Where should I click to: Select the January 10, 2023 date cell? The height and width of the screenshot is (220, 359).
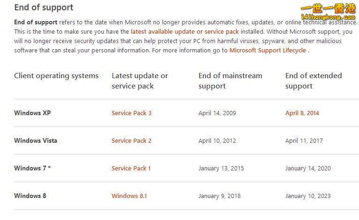point(308,196)
